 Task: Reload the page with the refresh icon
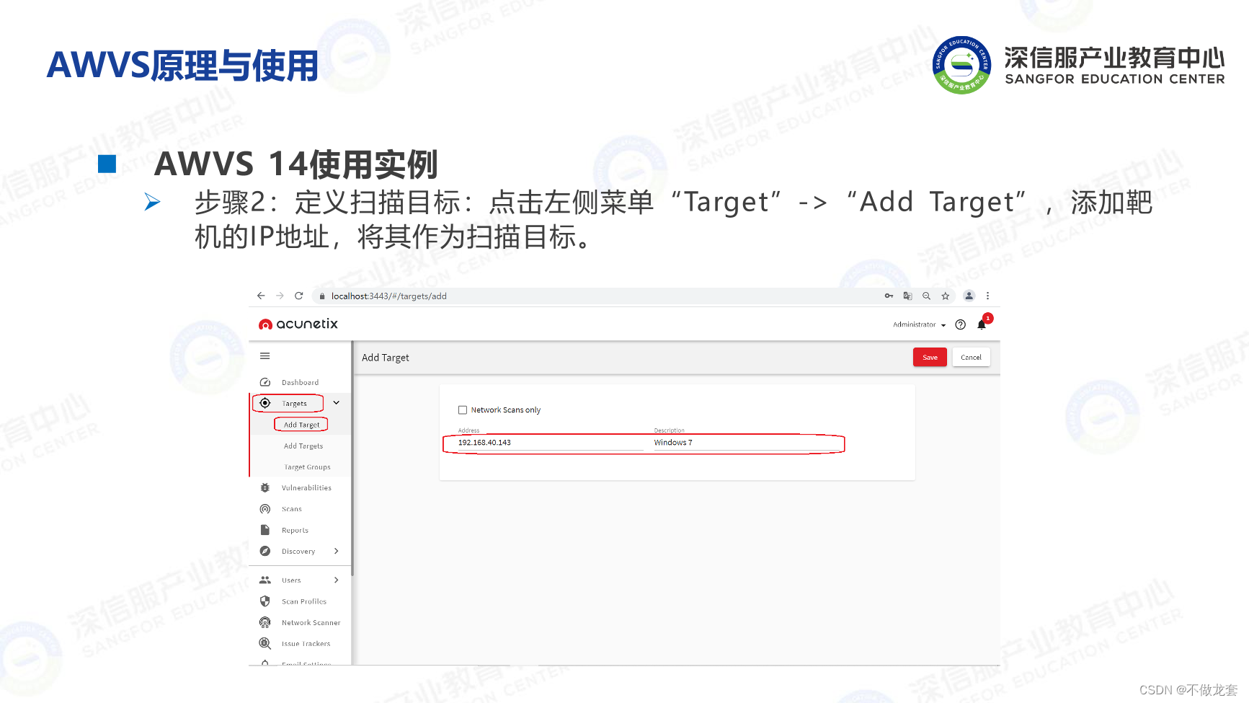299,296
